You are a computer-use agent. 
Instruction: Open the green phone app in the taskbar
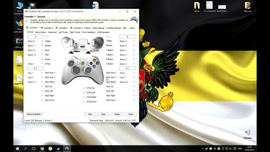(x=50, y=149)
